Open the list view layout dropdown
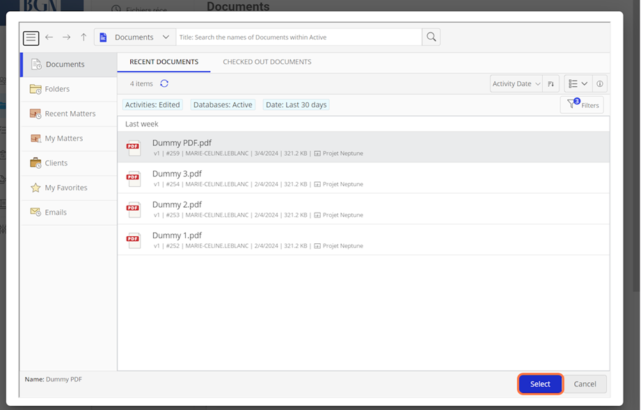 click(578, 84)
